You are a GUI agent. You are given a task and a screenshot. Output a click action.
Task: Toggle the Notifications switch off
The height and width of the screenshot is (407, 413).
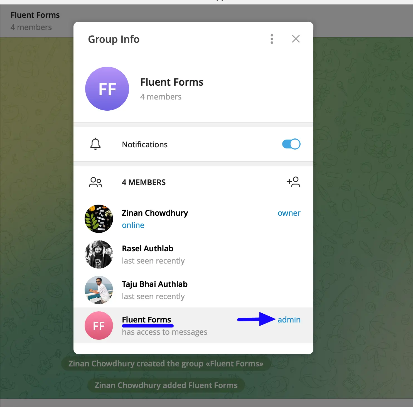[291, 144]
